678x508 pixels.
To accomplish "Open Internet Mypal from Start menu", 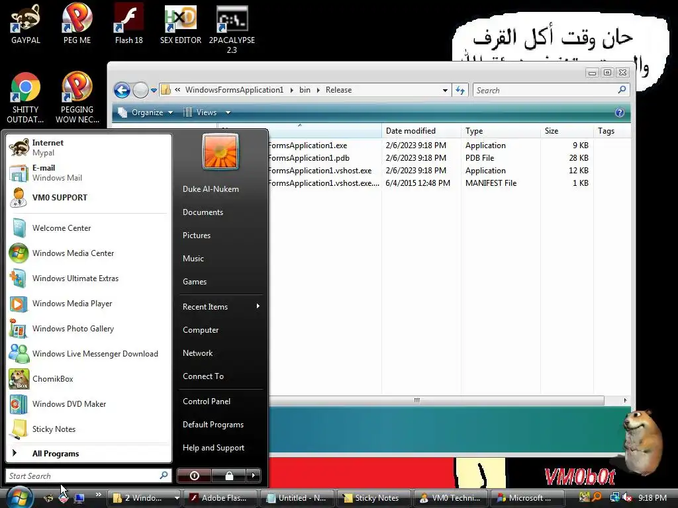I will pos(88,148).
